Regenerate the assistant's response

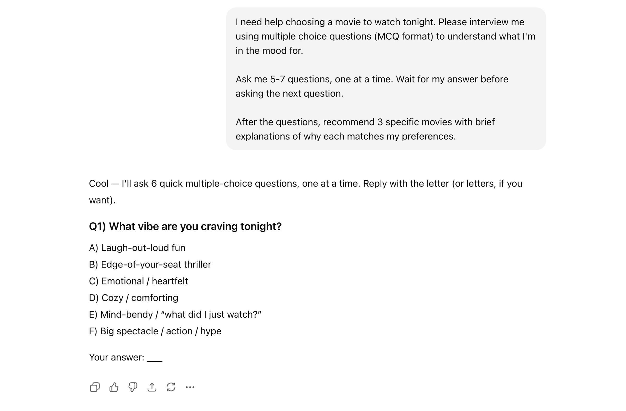(x=171, y=387)
